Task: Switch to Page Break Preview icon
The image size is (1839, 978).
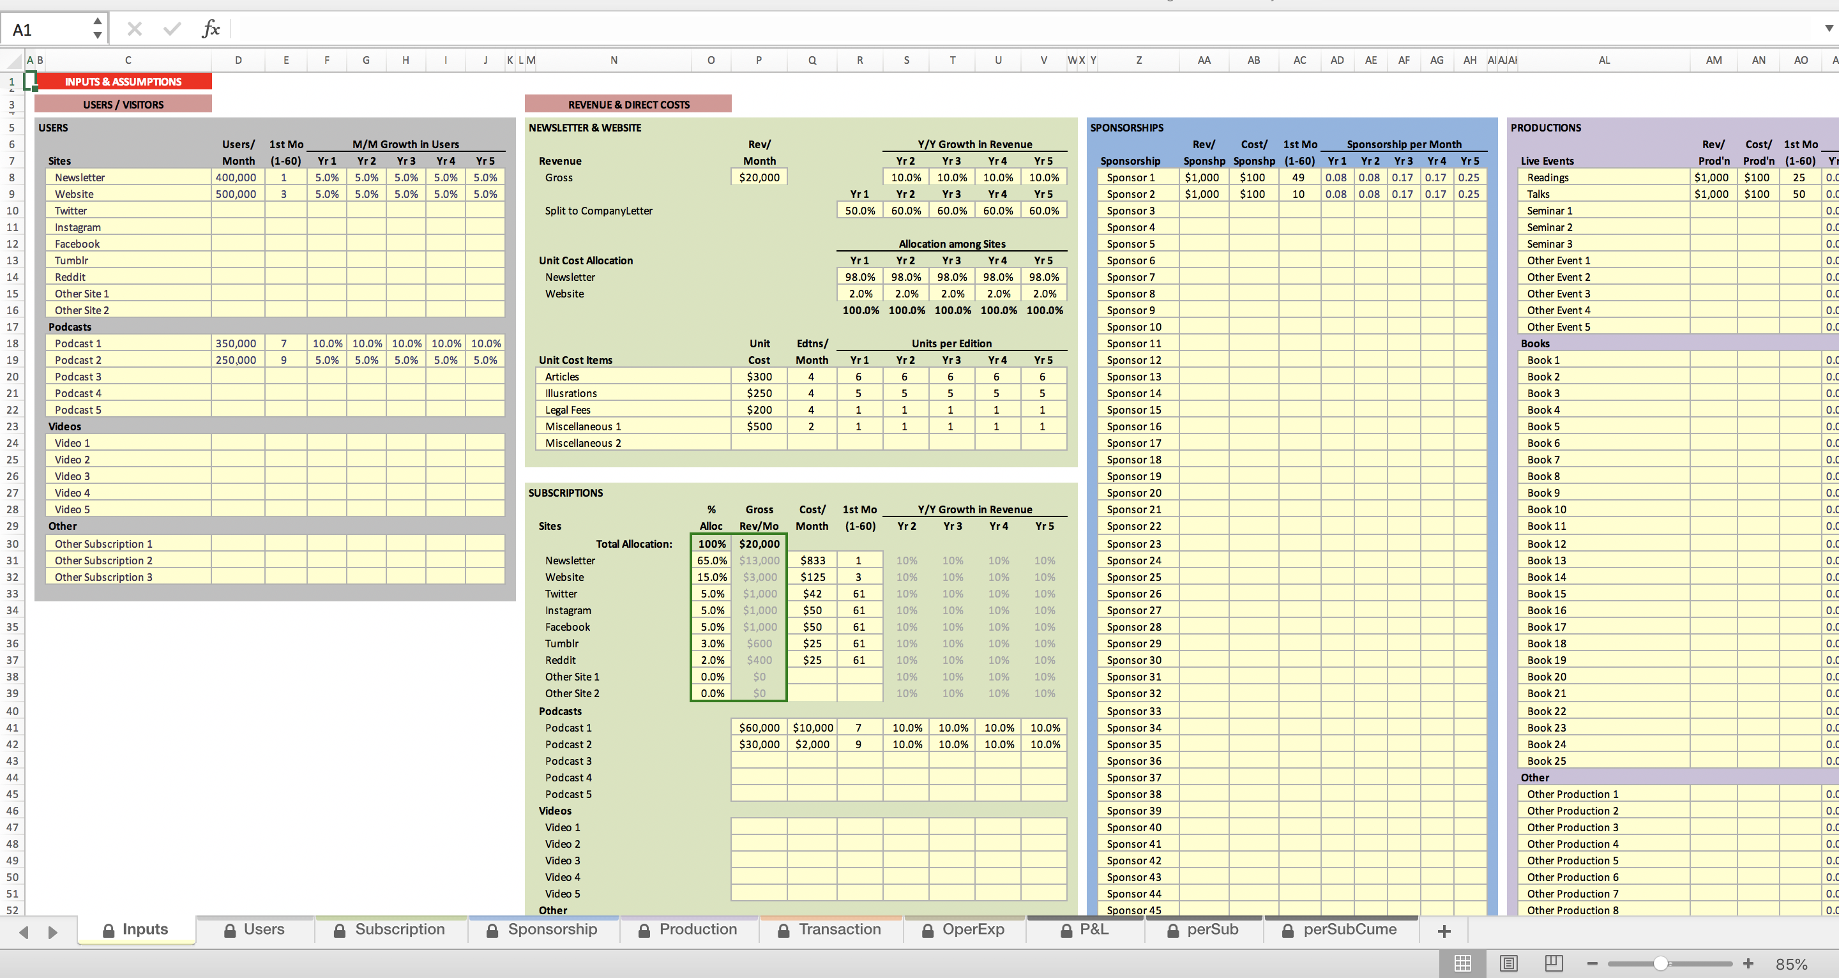Action: (x=1554, y=964)
